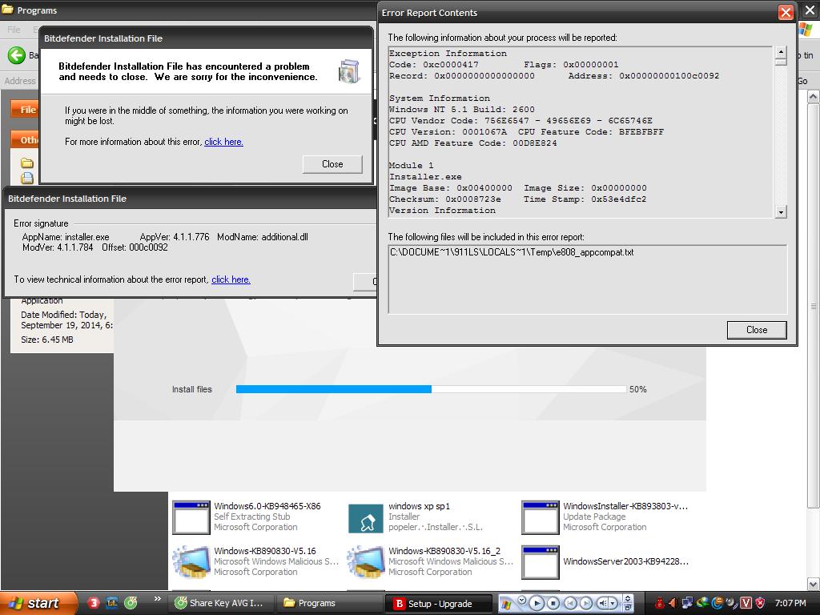This screenshot has height=615, width=820.
Task: Switch to Share Key AVG taskbar button
Action: click(220, 603)
